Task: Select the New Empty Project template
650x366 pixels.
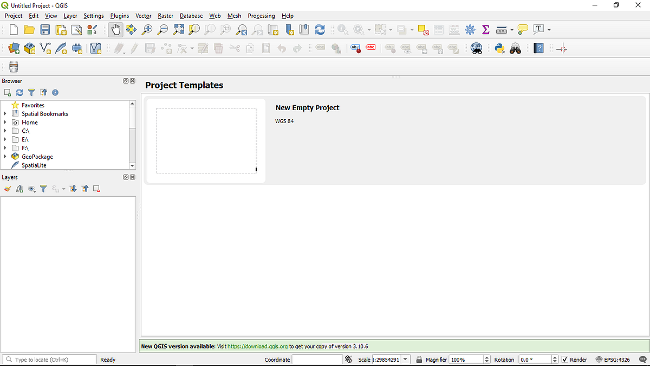Action: [x=206, y=140]
